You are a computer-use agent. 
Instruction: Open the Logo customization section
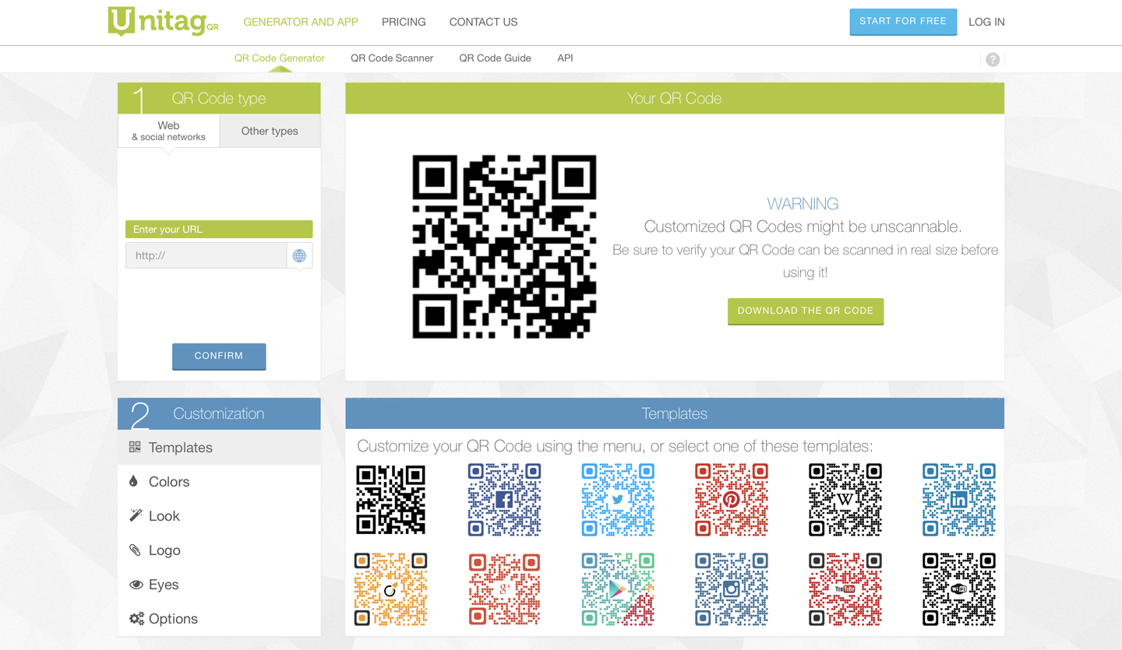point(219,550)
